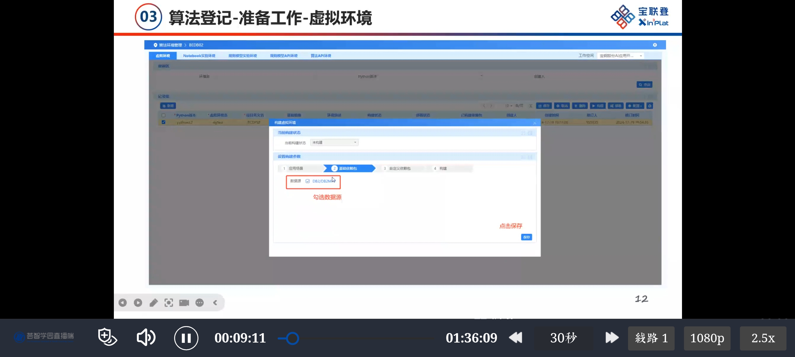The image size is (795, 357).
Task: Open the workspace dropdown
Action: point(620,56)
